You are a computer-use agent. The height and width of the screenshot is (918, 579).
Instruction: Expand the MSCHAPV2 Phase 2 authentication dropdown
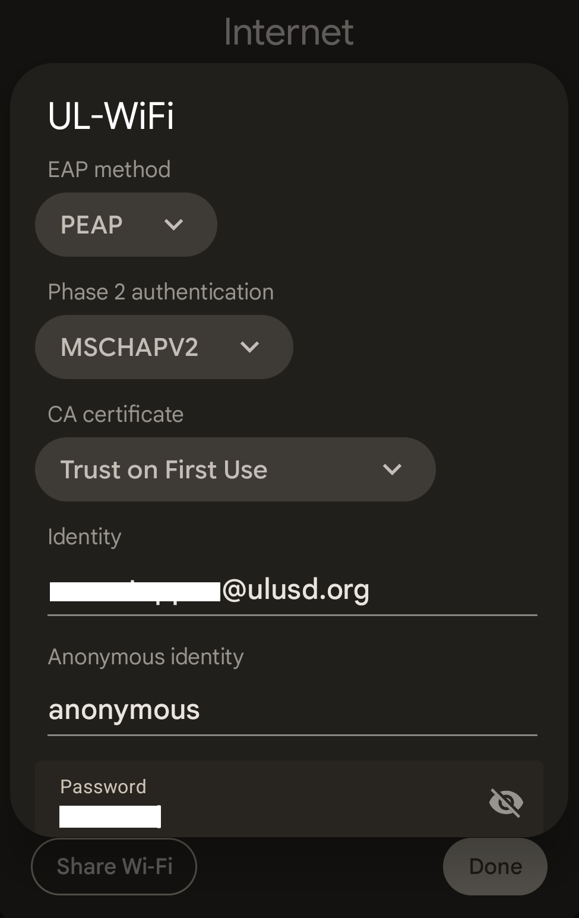click(x=164, y=346)
